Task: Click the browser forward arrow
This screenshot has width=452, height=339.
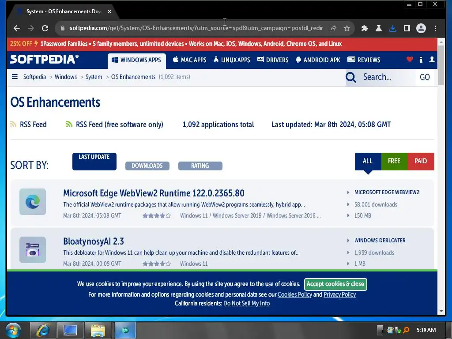Action: [x=31, y=28]
